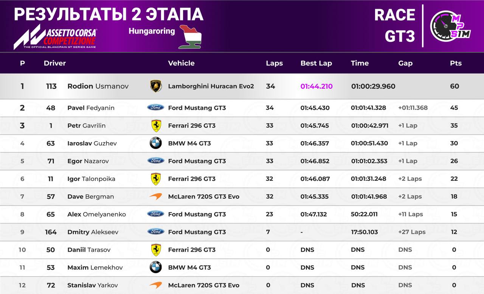This screenshot has height=294, width=484.
Task: Click the McLaren logo in Stanislav Yarkov's row
Action: click(x=156, y=285)
